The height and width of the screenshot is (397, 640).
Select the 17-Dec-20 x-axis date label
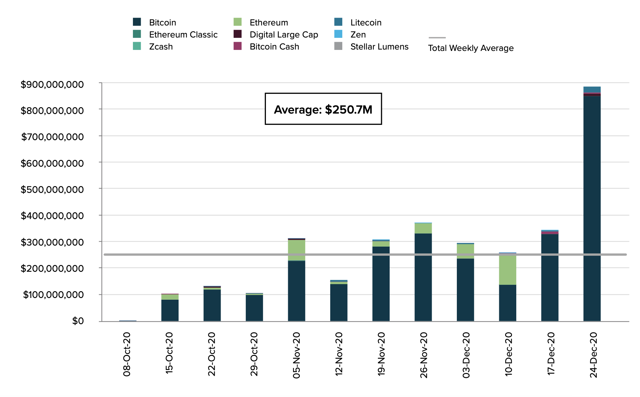[551, 354]
